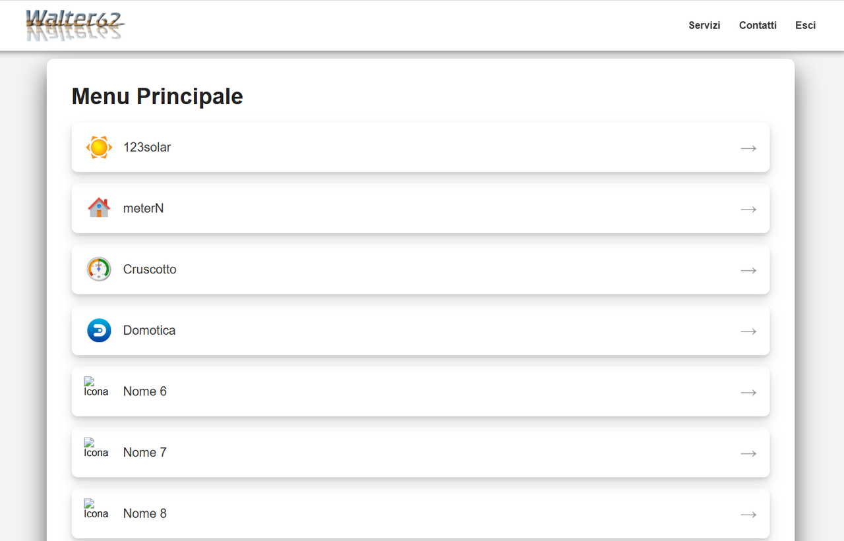Open the meterN entry label
Viewport: 844px width, 541px height.
pos(143,208)
